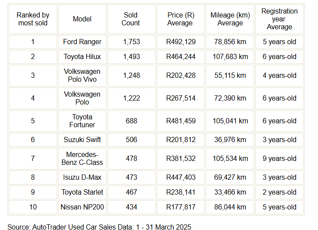
Task: Click the Registration year Average header
Action: point(279,19)
